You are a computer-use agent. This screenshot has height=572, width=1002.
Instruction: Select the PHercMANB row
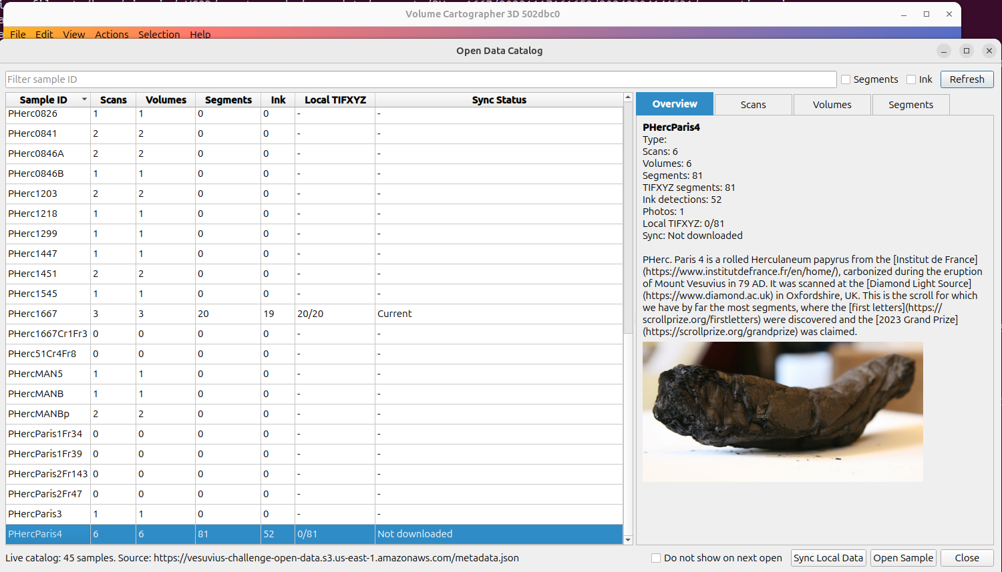tap(315, 394)
